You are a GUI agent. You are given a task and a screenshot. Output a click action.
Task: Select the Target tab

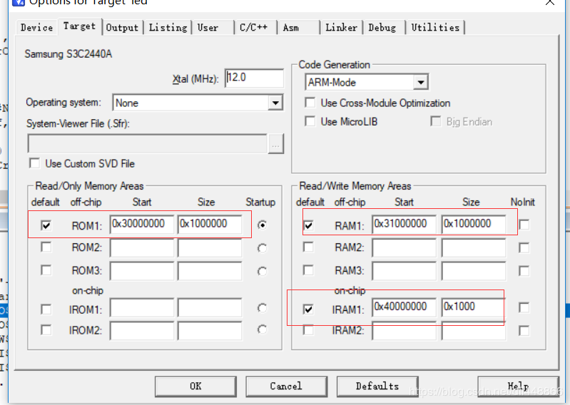point(79,26)
